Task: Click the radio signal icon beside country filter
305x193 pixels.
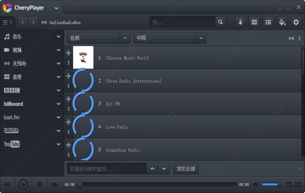Action: (x=291, y=38)
